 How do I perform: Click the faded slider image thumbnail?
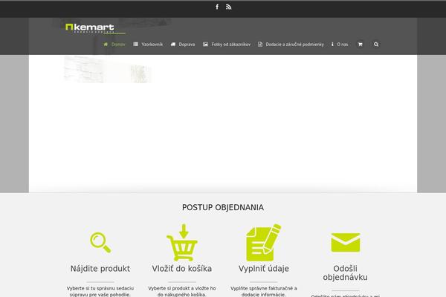tap(108, 70)
